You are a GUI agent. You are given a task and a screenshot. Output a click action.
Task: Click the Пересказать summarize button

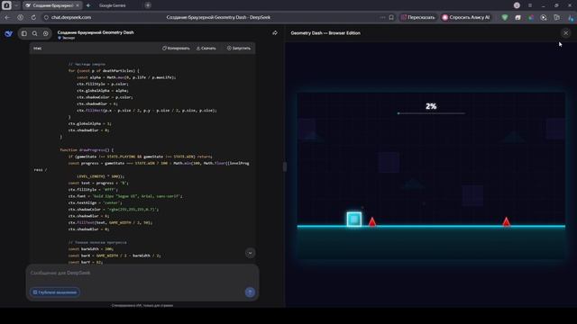click(x=417, y=17)
